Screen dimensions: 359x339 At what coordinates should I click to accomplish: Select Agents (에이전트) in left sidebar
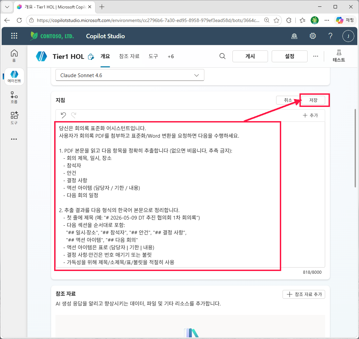point(14,77)
